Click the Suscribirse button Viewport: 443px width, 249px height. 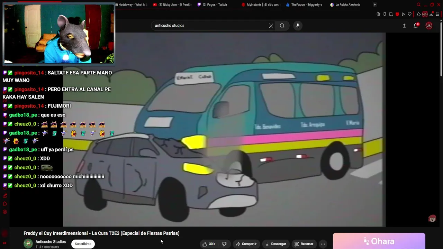point(83,244)
